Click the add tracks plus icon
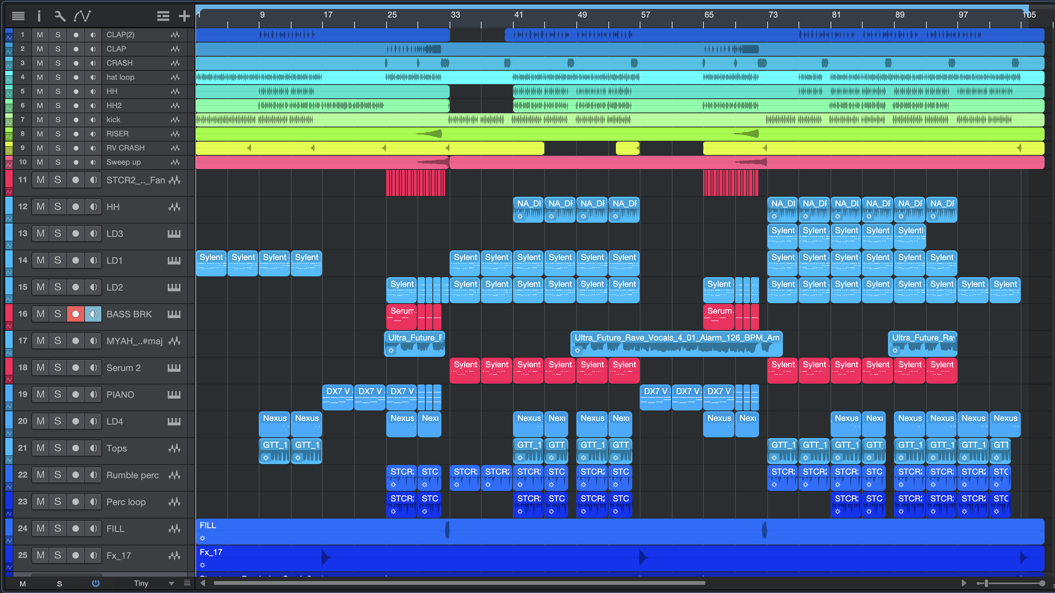Viewport: 1055px width, 593px height. (x=184, y=16)
